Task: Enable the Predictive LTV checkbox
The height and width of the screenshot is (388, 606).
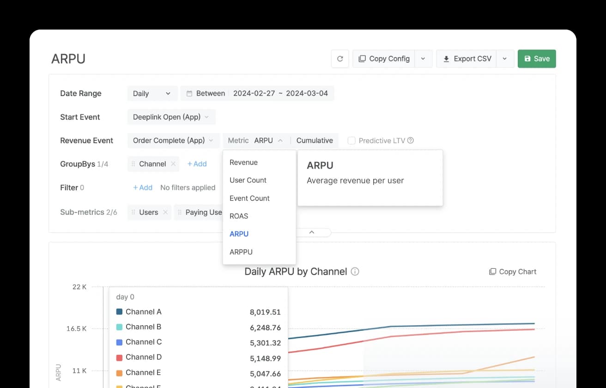Action: (351, 140)
